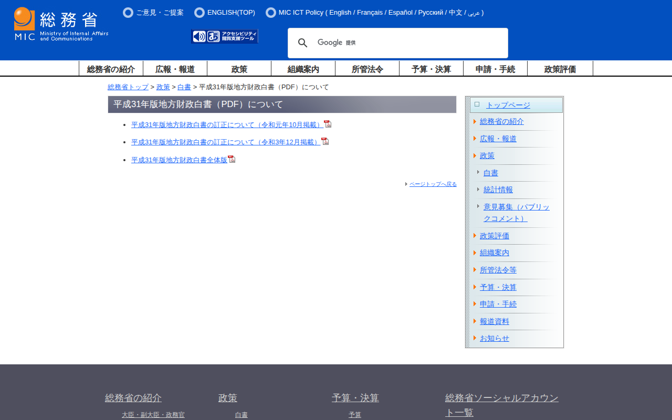672x420 pixels.
Task: Open the accessibility support tool banner
Action: point(225,36)
